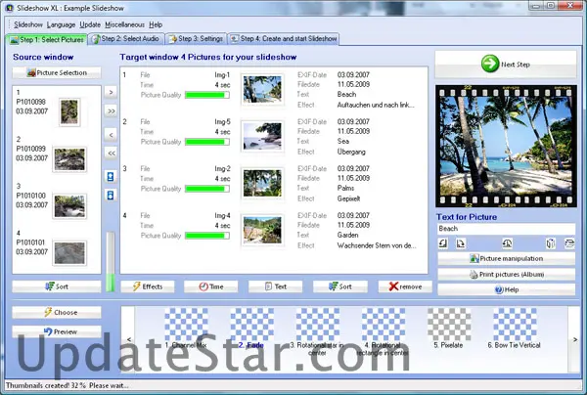Click effect text 'Wachsender Stern von de...'
Viewport: 587px width, 395px height.
[377, 245]
